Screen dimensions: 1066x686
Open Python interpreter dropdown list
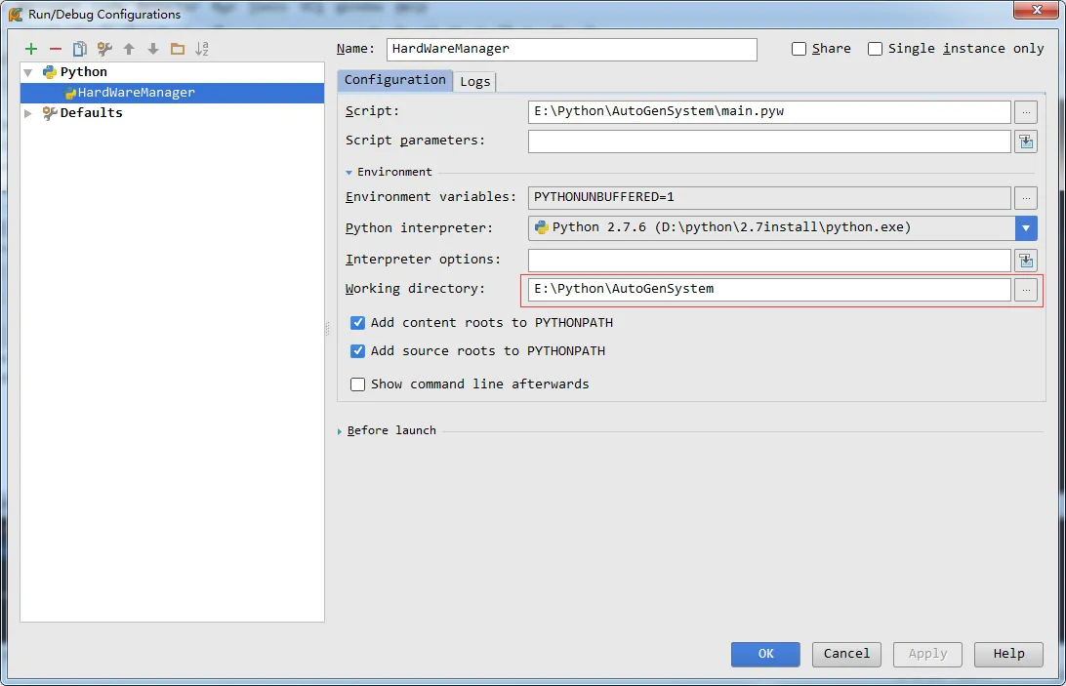click(1025, 228)
